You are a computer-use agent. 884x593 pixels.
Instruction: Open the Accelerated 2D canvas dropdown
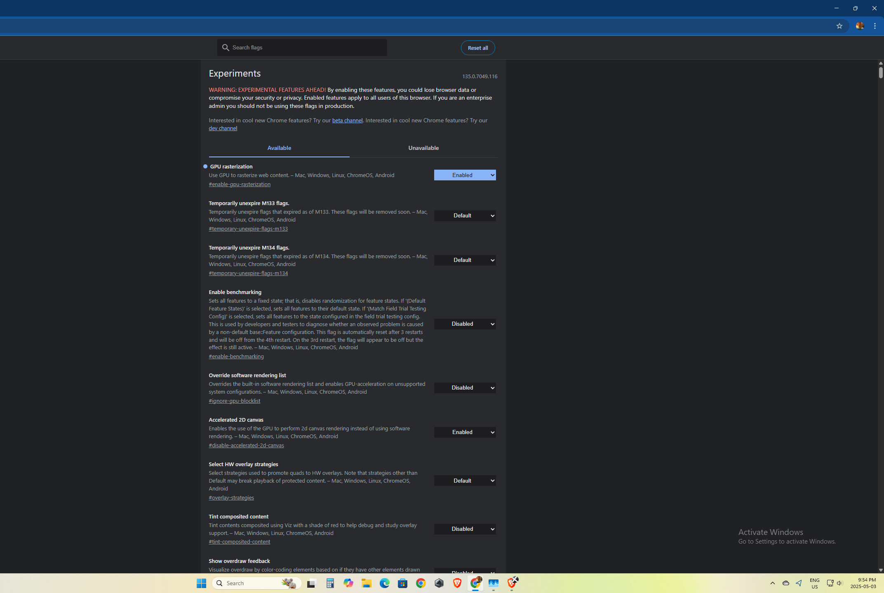point(465,432)
